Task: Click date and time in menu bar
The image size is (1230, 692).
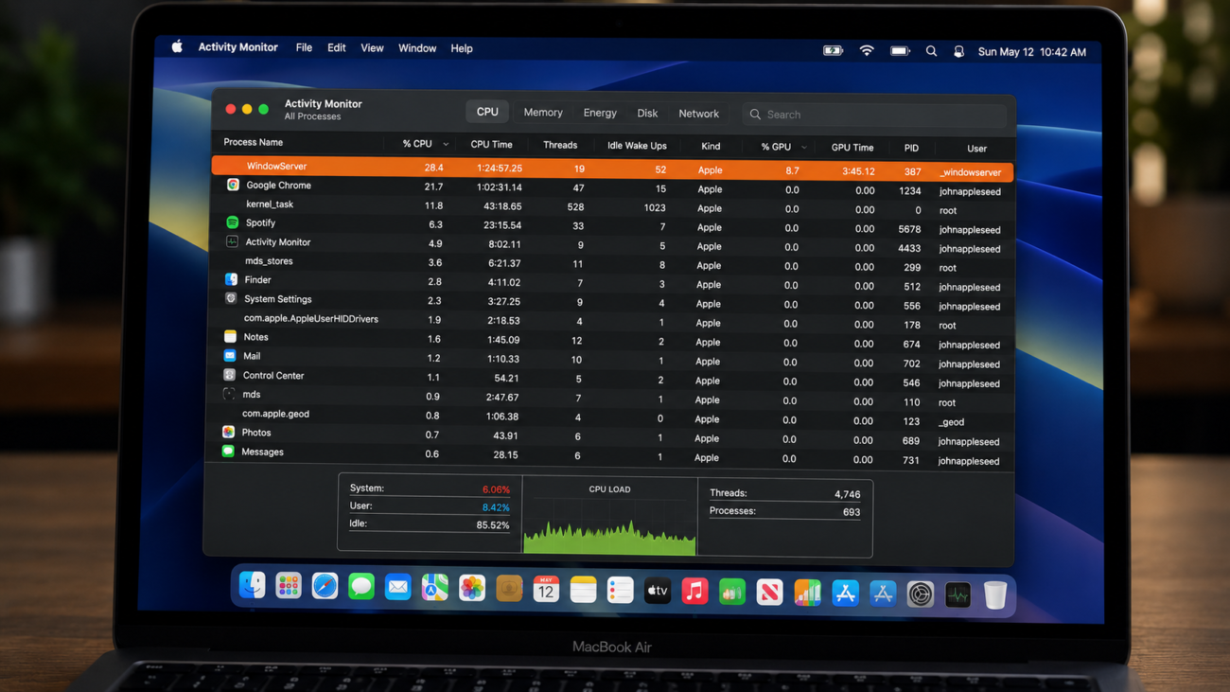Action: [x=1031, y=52]
